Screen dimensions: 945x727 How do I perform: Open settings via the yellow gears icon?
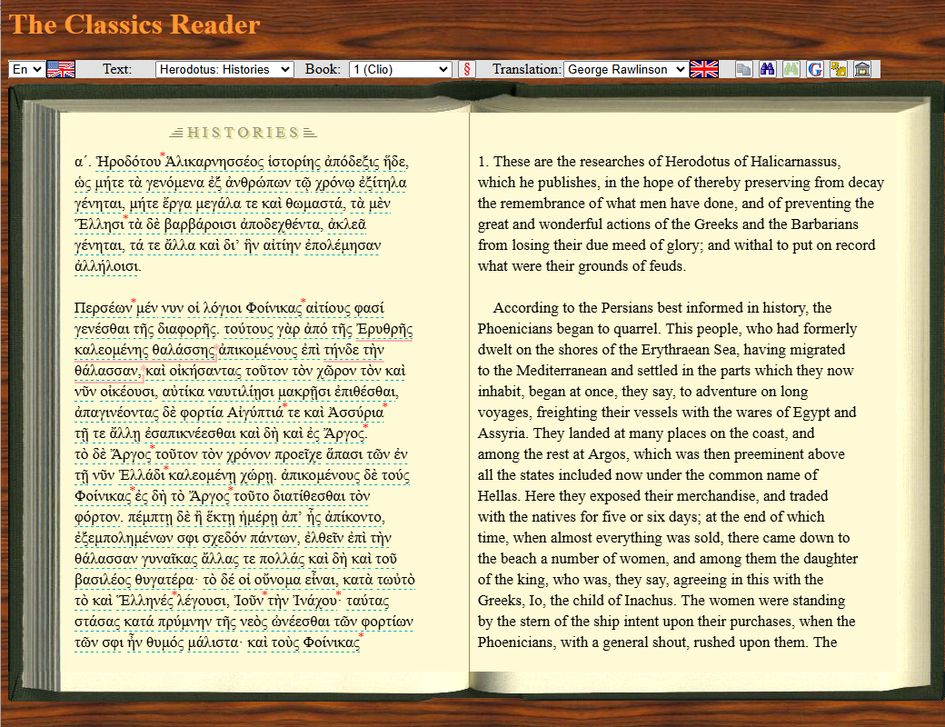click(x=839, y=69)
